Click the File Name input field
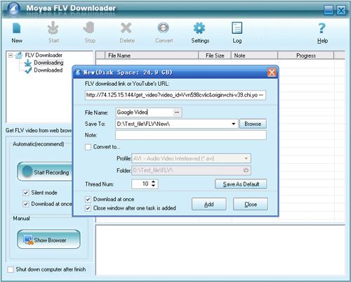351x282 pixels. [145, 113]
